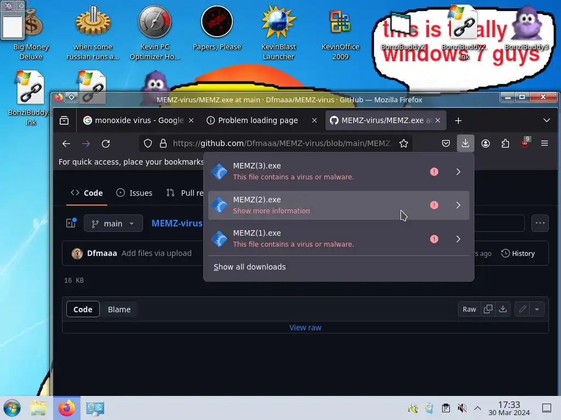This screenshot has height=420, width=561.
Task: Click the warning icon for MEMZ(2).exe
Action: [434, 205]
